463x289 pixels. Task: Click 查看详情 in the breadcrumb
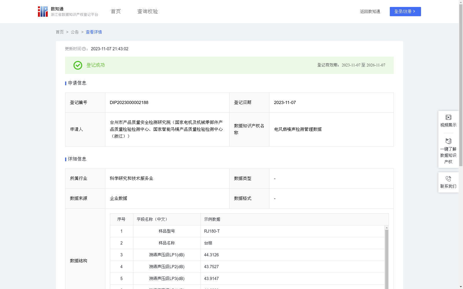coord(94,32)
